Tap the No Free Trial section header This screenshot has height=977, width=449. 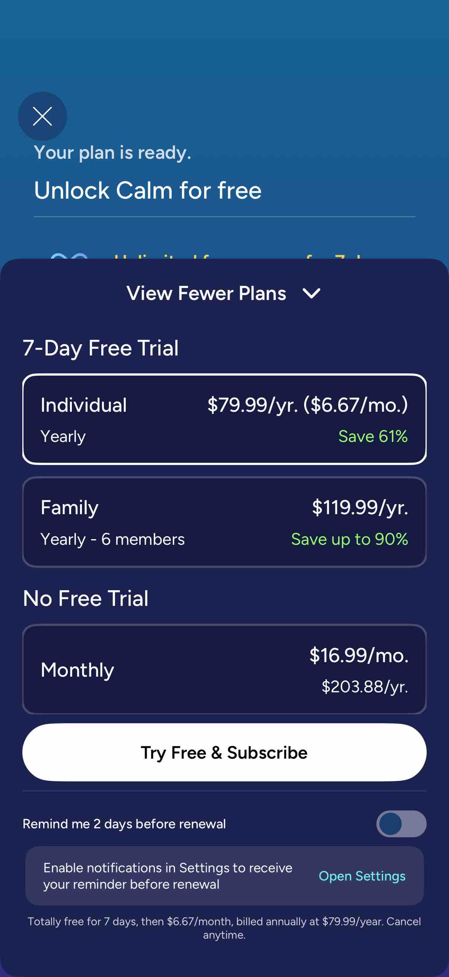(x=86, y=598)
